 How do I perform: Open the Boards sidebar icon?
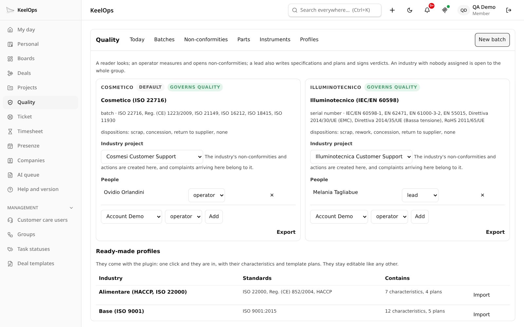point(10,59)
